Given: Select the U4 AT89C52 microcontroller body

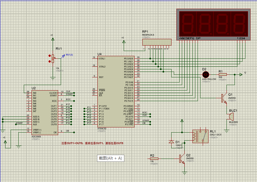Looking at the screenshot, I should click(116, 92).
